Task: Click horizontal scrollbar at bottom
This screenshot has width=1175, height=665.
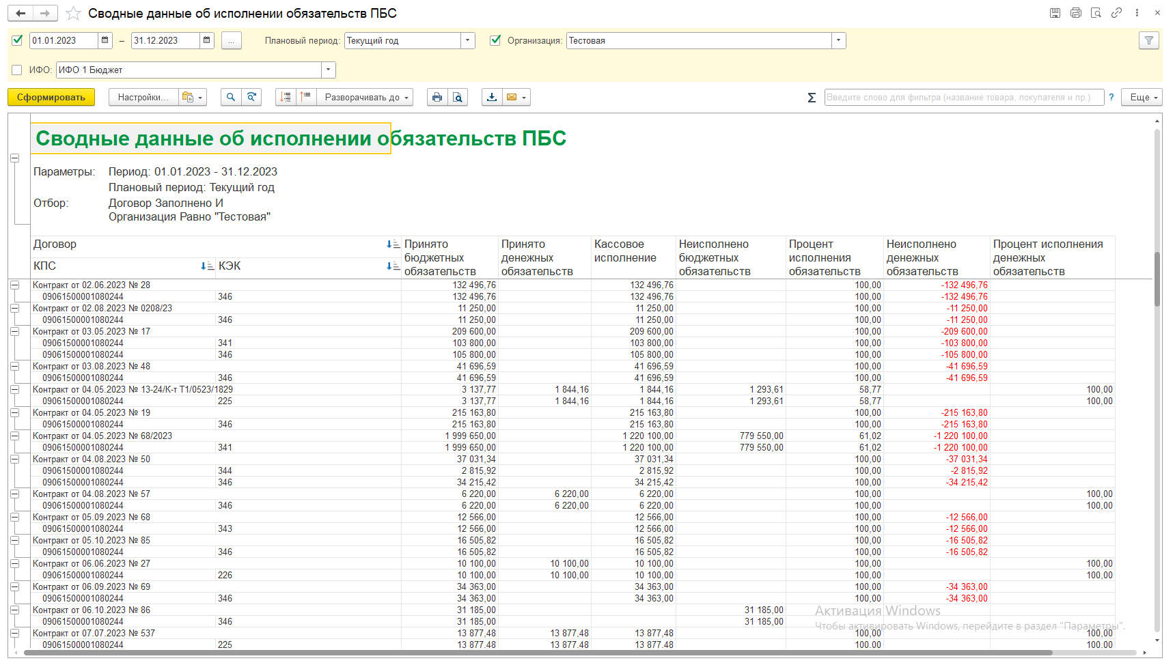Action: pyautogui.click(x=538, y=653)
